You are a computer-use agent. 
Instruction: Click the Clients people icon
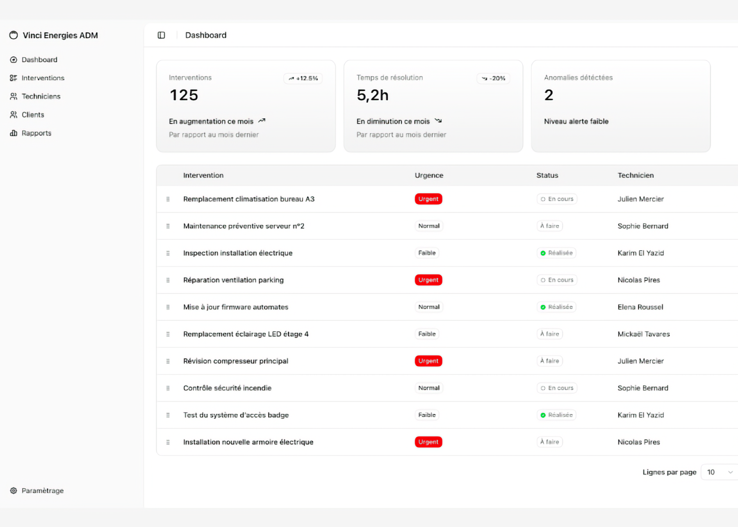click(x=14, y=115)
